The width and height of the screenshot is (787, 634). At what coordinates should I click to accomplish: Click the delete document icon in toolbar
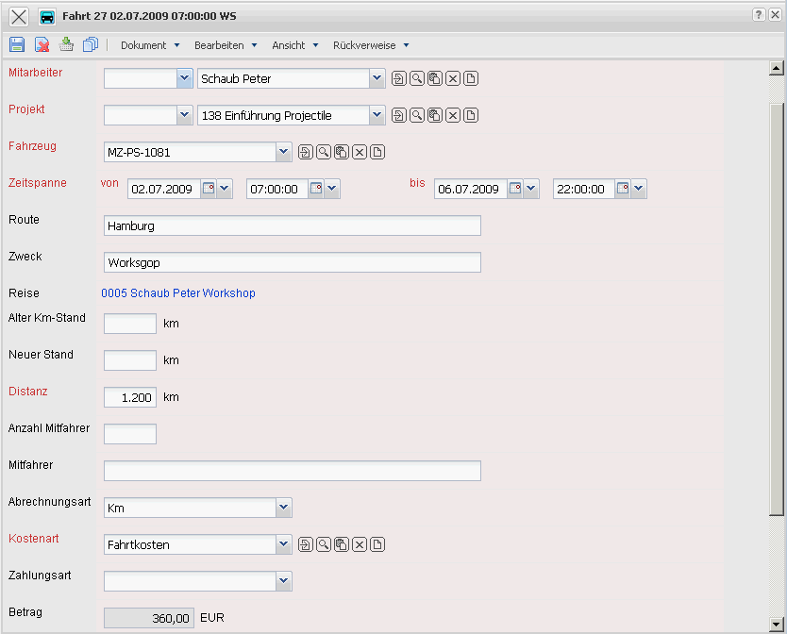click(42, 44)
